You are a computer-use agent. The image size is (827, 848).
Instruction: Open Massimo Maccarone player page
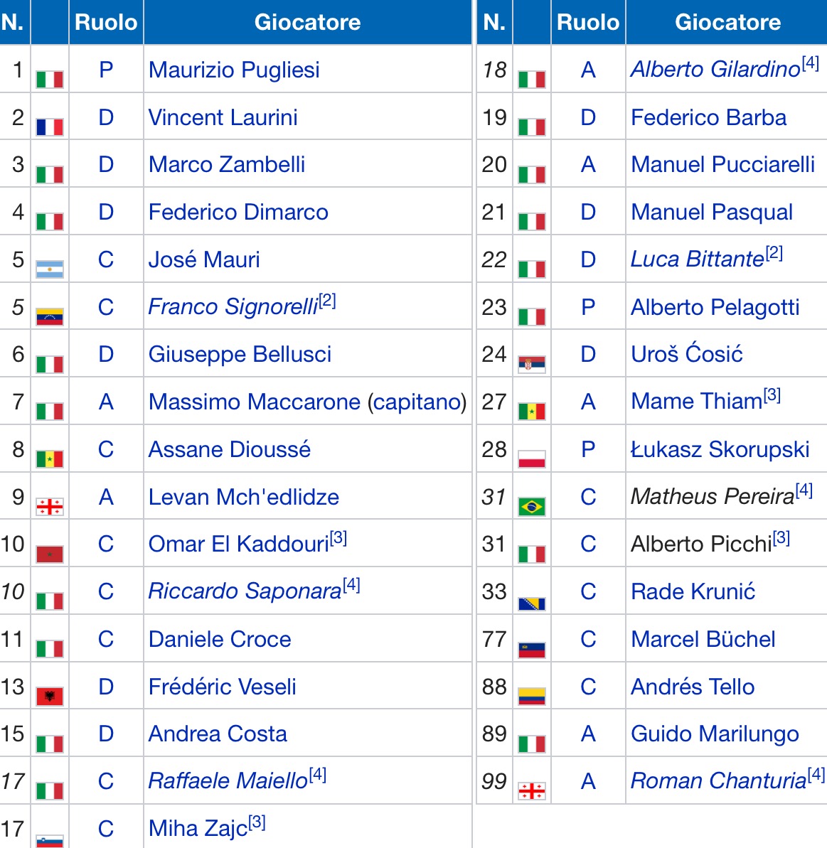click(254, 402)
